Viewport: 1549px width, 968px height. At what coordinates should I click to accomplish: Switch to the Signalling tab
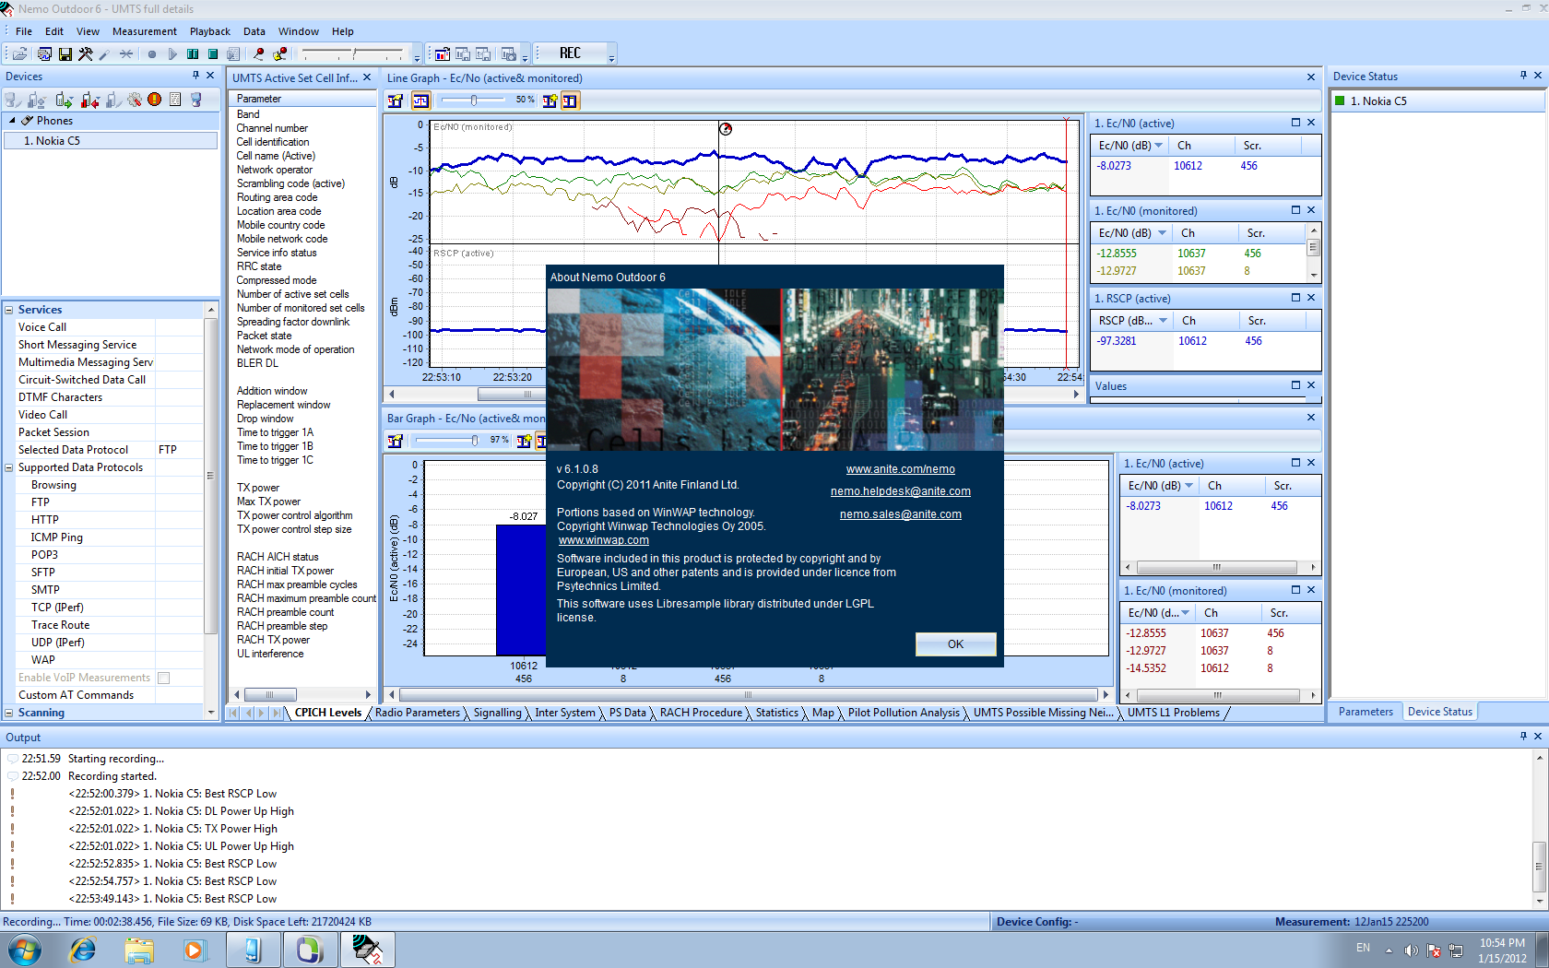[x=498, y=713]
